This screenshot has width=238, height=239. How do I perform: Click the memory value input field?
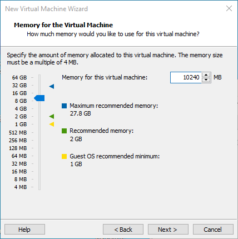click(186, 77)
